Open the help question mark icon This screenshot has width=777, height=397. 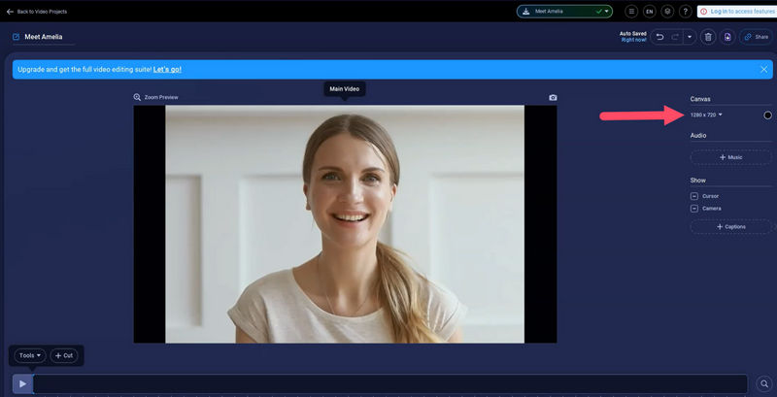point(685,12)
